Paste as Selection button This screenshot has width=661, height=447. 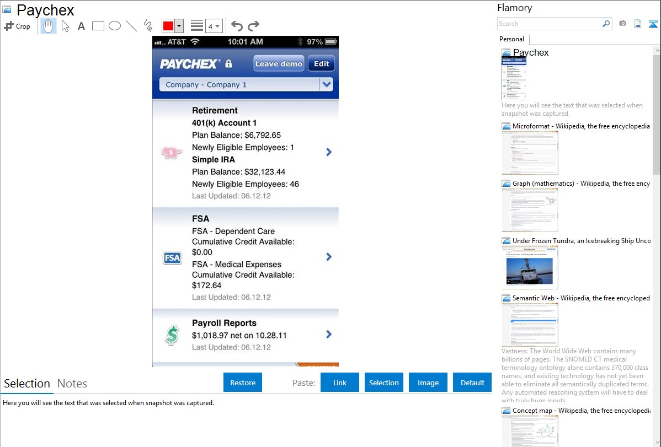click(383, 383)
